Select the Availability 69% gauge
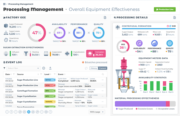The image size is (180, 116). point(59,33)
